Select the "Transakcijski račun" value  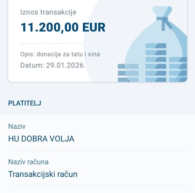coord(43,174)
